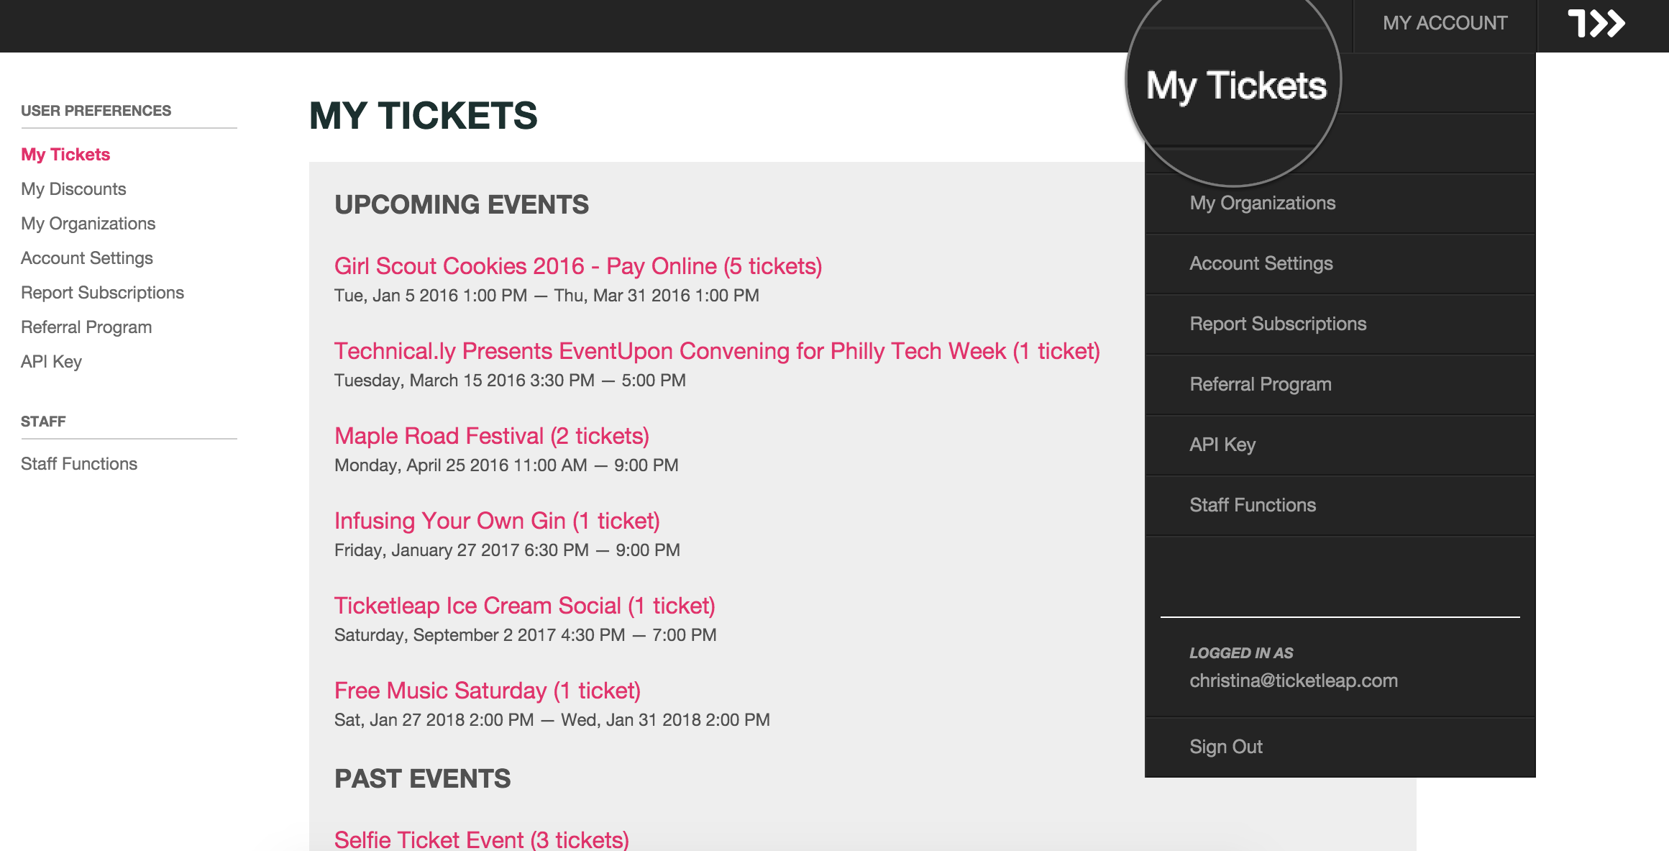Viewport: 1669px width, 851px height.
Task: Open My Discounts in the sidebar
Action: tap(74, 188)
